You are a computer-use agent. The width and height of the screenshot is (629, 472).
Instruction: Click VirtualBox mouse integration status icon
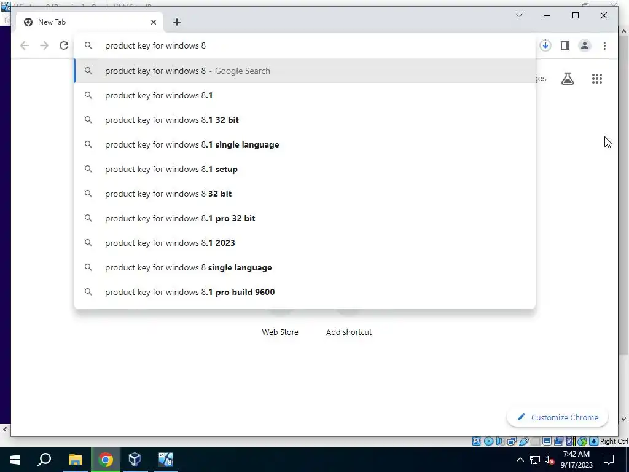pyautogui.click(x=582, y=441)
